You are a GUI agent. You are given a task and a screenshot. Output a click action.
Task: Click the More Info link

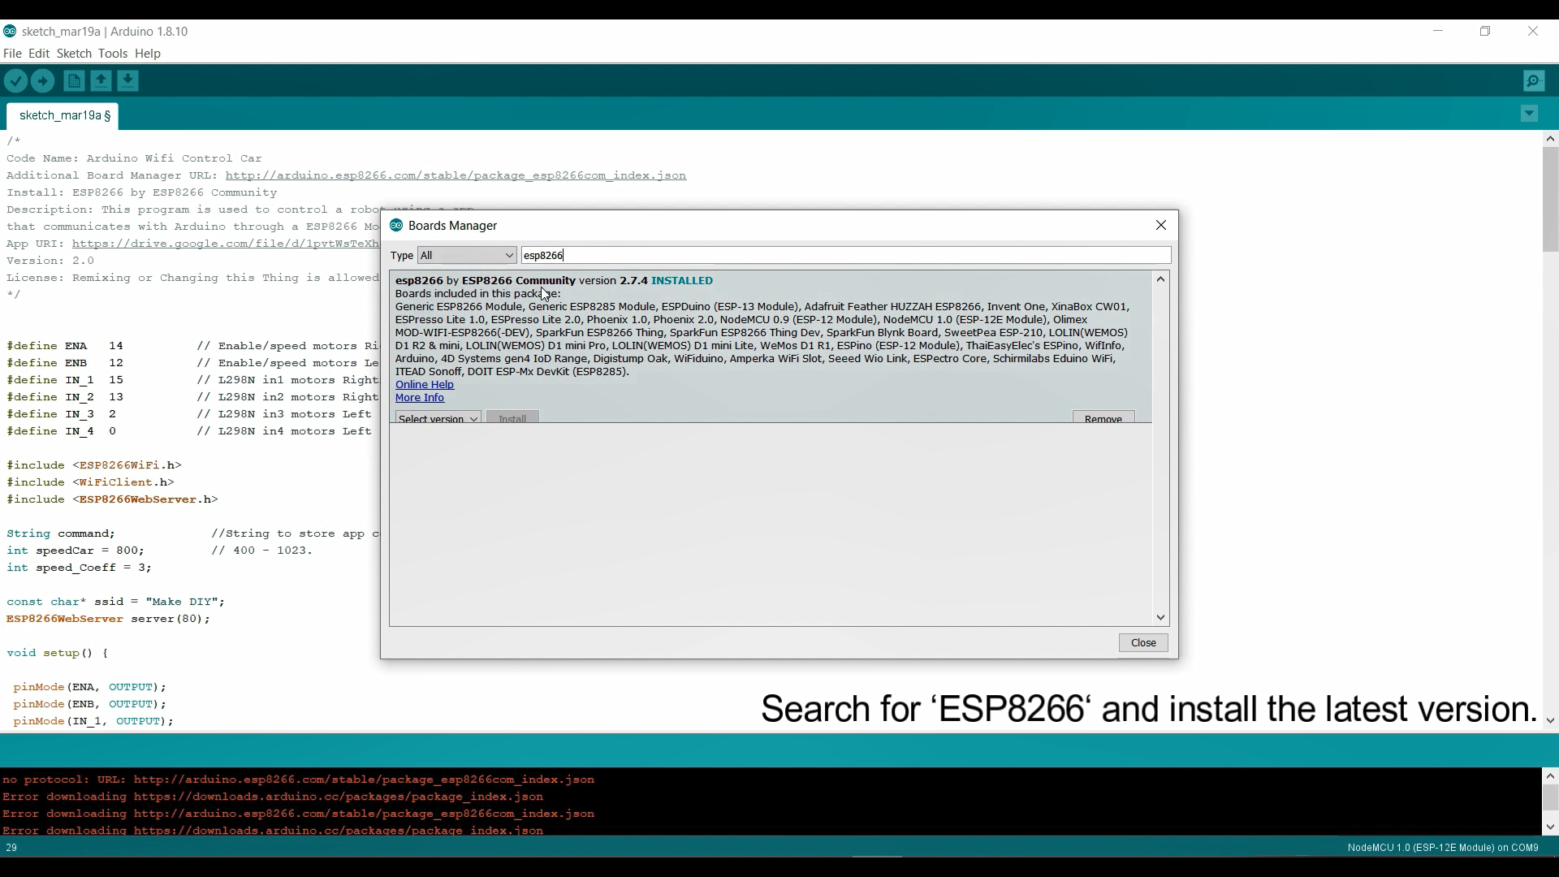418,398
